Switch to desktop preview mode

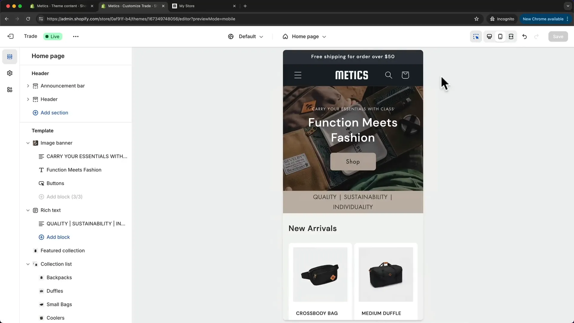pyautogui.click(x=489, y=37)
